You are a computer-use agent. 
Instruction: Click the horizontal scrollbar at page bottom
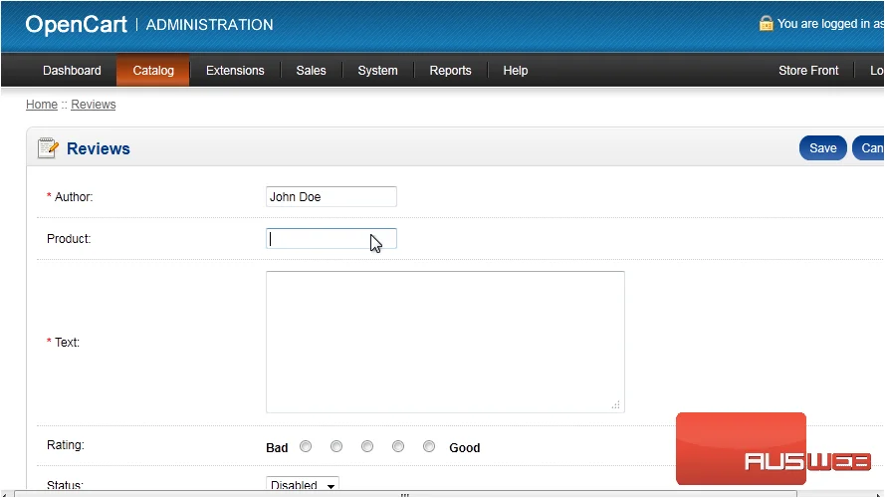point(405,494)
